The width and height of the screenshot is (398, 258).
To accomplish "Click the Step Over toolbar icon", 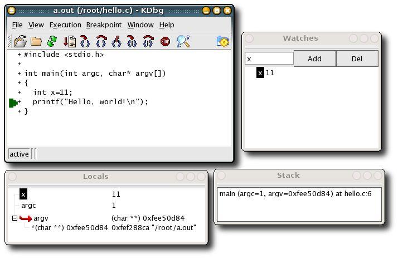I will [101, 41].
